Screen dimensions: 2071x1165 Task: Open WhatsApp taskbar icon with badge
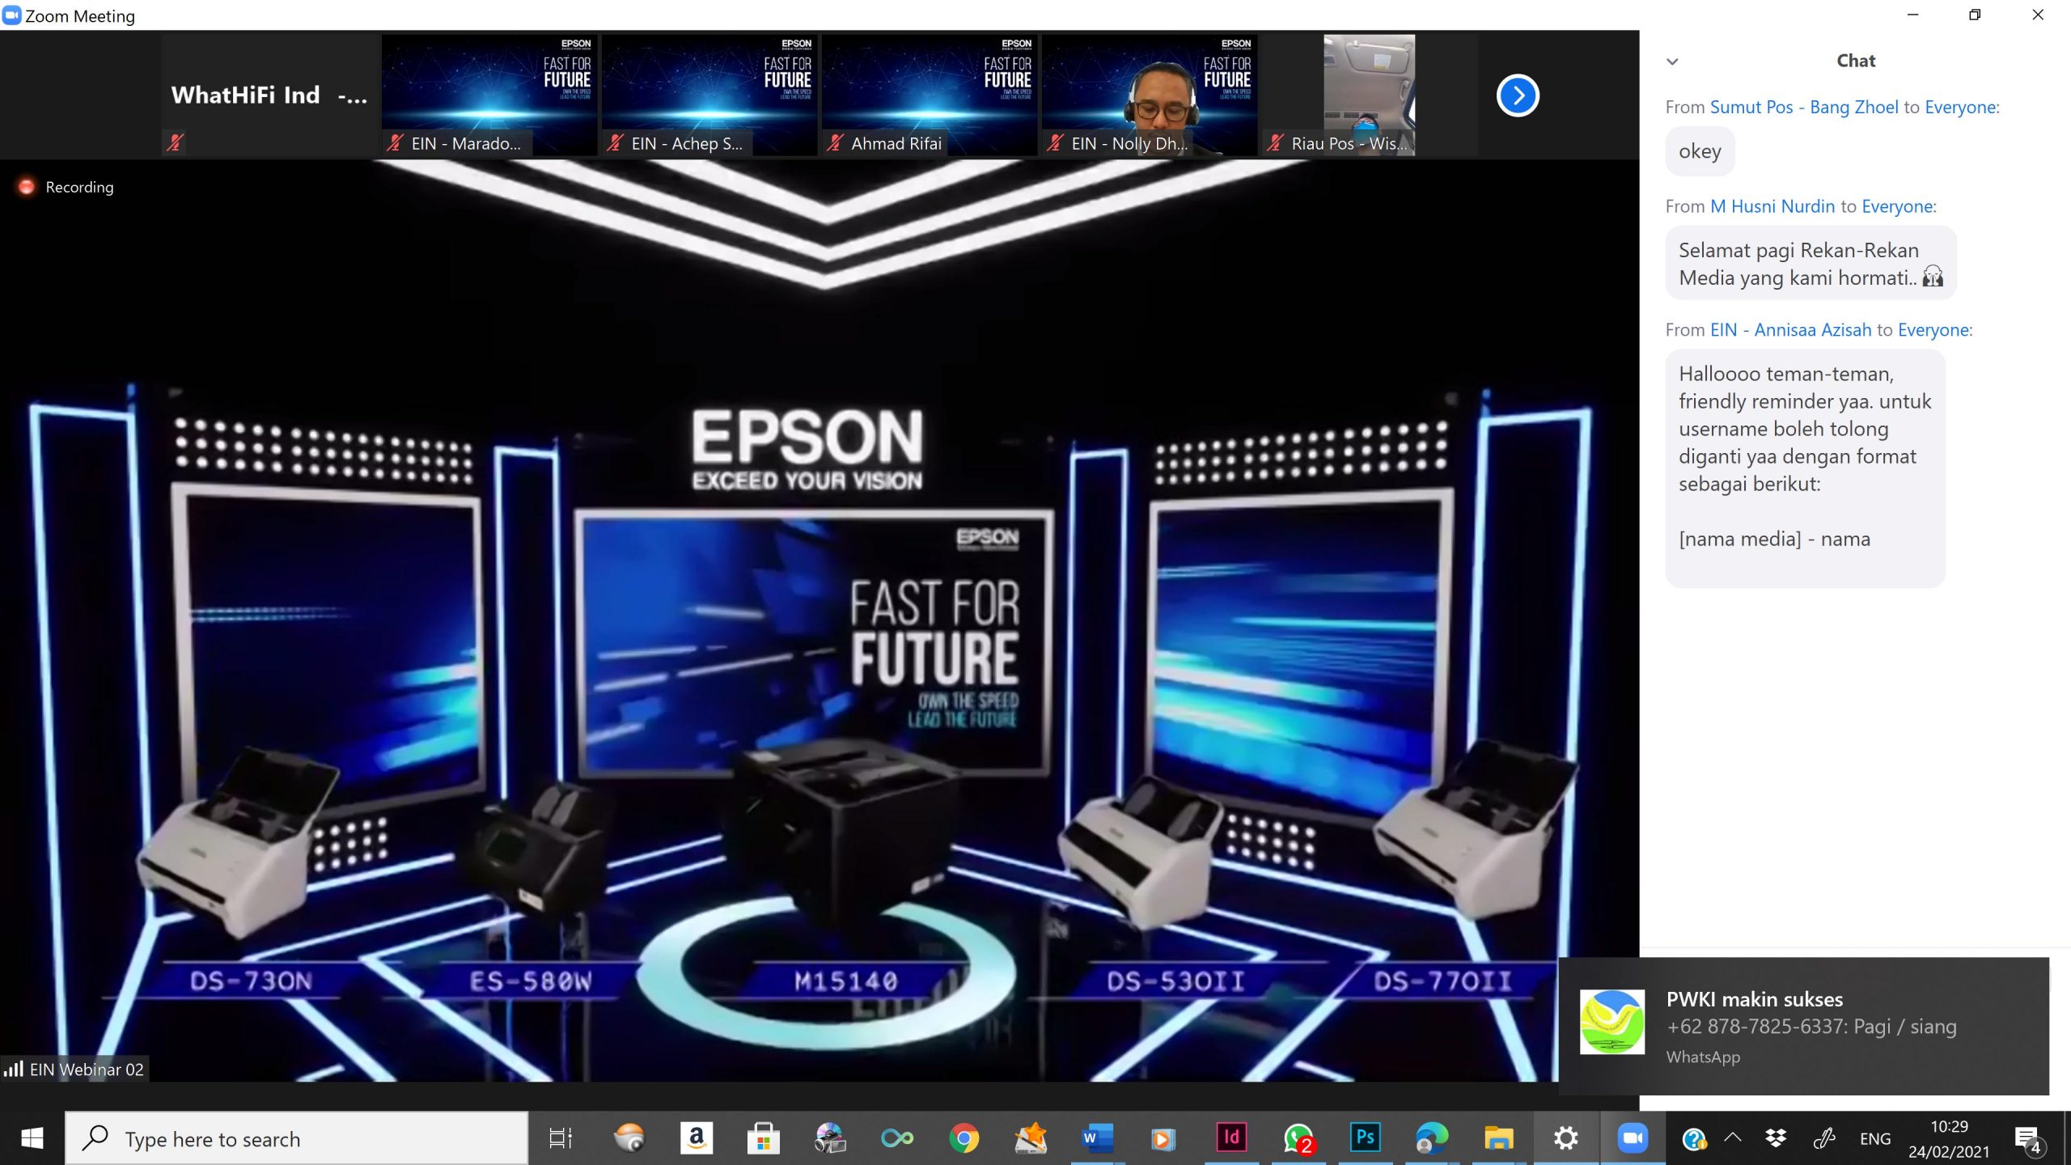coord(1298,1138)
